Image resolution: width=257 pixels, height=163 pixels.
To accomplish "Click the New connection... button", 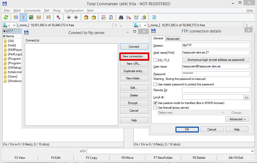I will [x=134, y=56].
